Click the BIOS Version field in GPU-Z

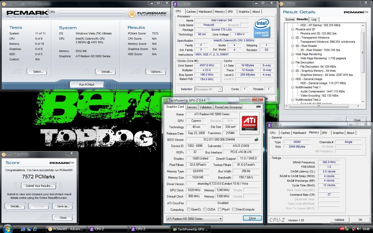click(x=219, y=140)
